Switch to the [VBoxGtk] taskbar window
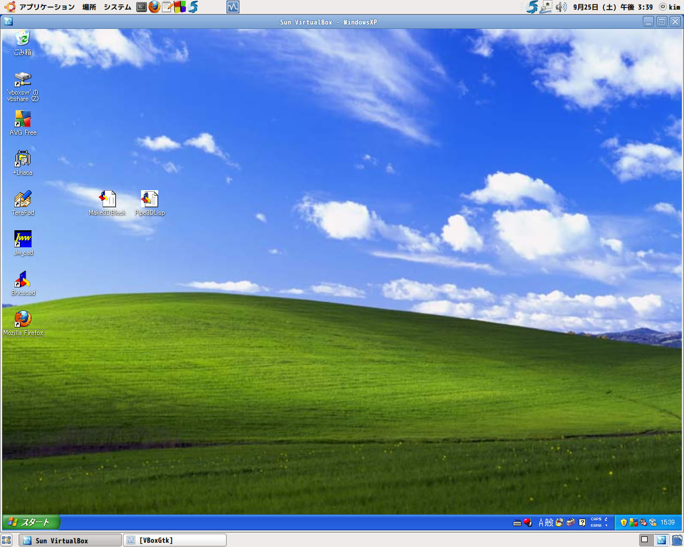Image resolution: width=684 pixels, height=547 pixels. point(175,540)
